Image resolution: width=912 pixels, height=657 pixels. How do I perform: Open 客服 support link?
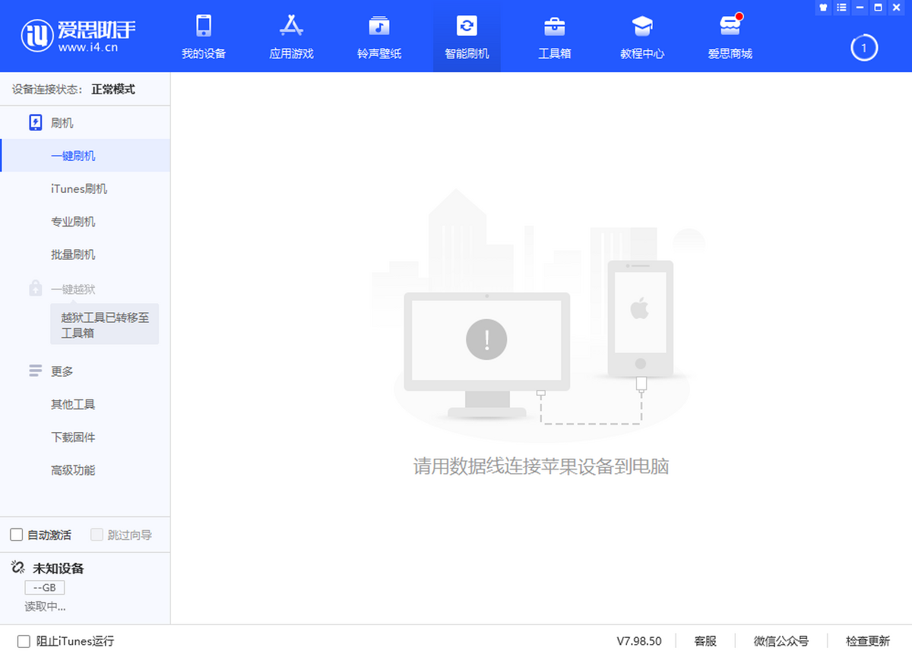coord(705,641)
